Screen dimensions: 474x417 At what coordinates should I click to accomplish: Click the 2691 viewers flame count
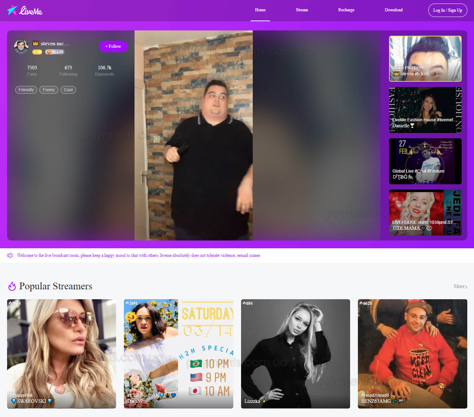(132, 303)
